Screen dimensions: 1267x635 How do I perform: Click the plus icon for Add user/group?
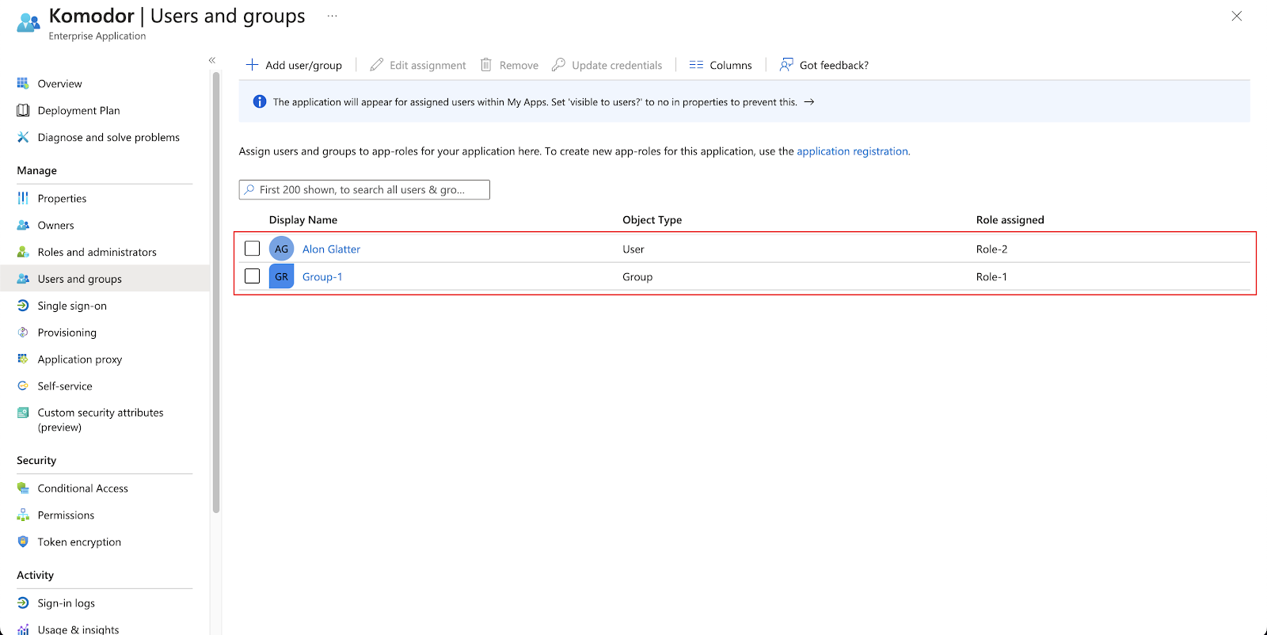pos(252,65)
